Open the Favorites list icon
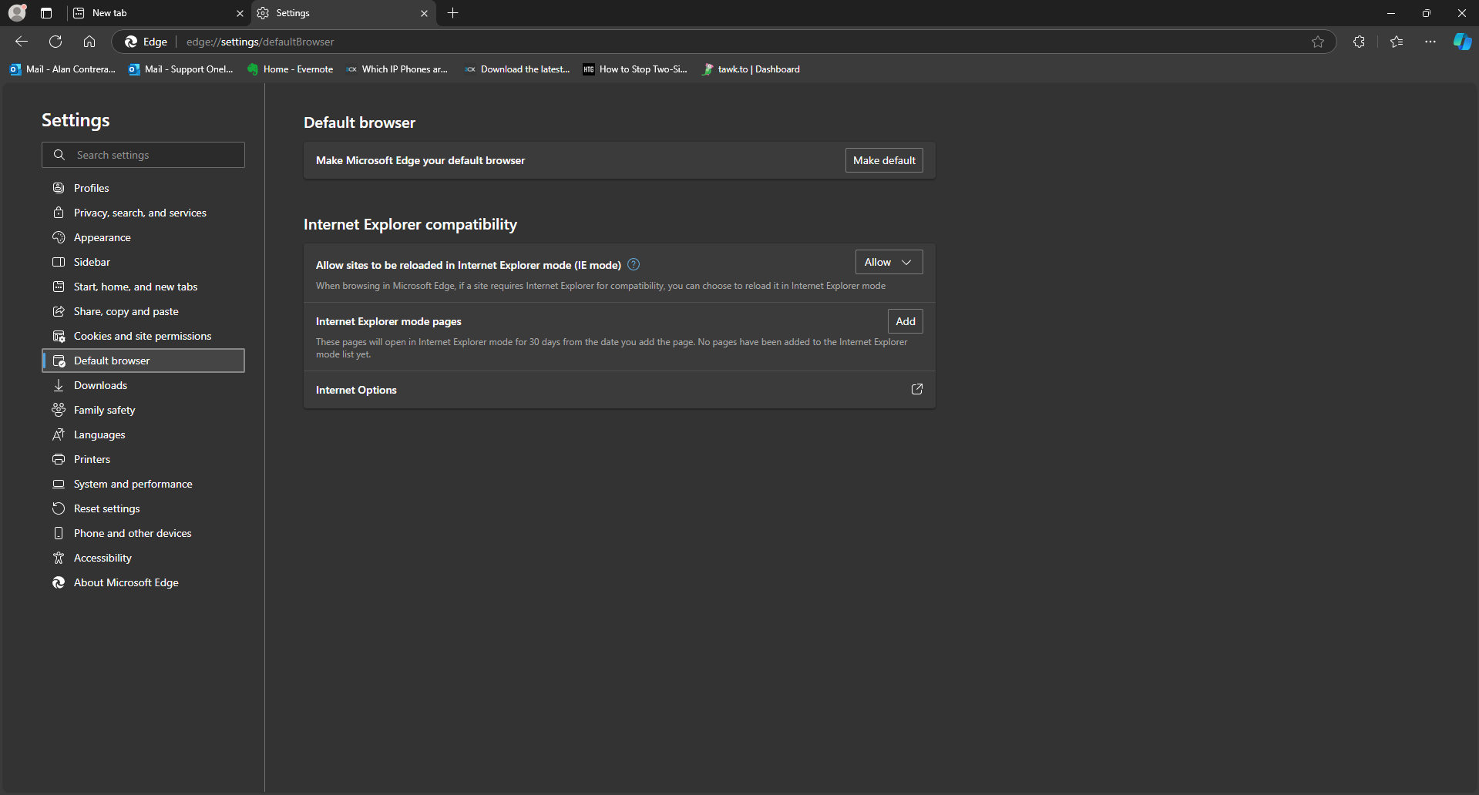The width and height of the screenshot is (1479, 795). coord(1397,42)
